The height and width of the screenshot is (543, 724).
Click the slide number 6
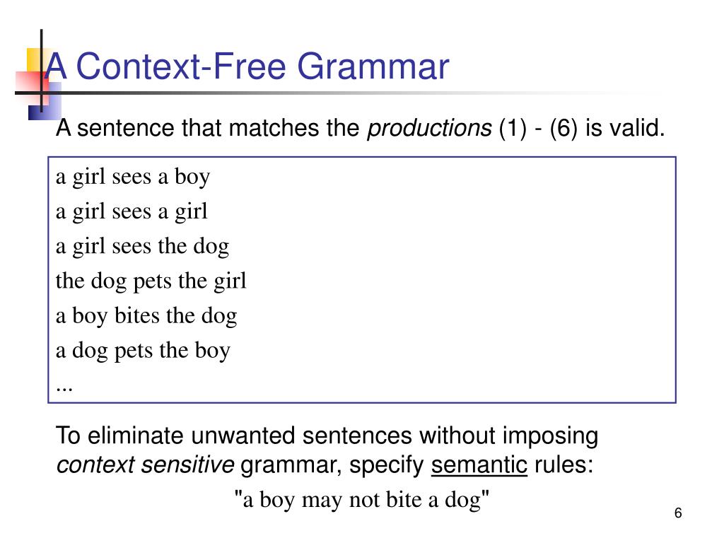coord(678,513)
